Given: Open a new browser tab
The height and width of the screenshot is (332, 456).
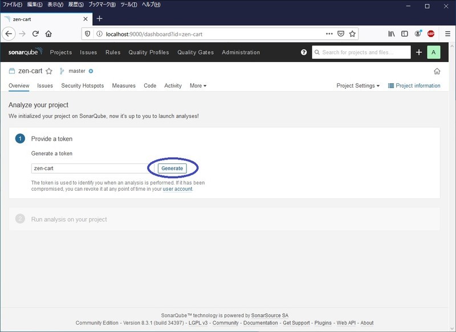Looking at the screenshot, I should 99,19.
